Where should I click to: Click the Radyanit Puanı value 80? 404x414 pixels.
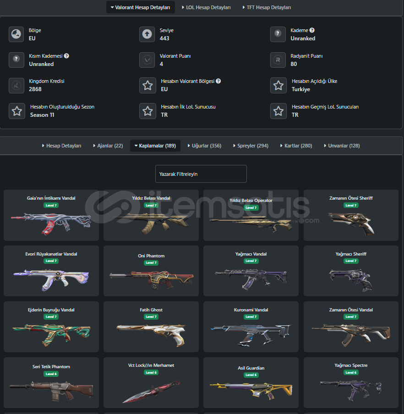click(x=294, y=64)
